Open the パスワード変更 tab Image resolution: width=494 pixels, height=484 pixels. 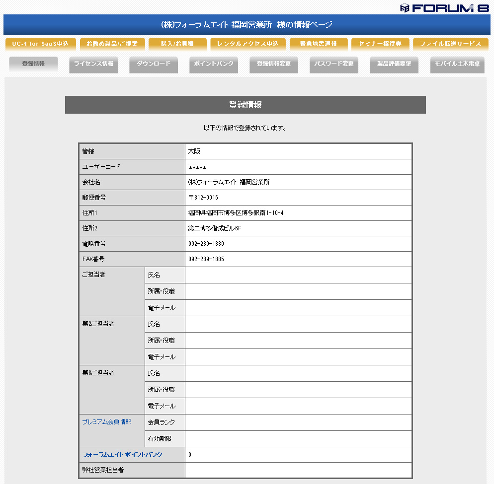click(334, 65)
